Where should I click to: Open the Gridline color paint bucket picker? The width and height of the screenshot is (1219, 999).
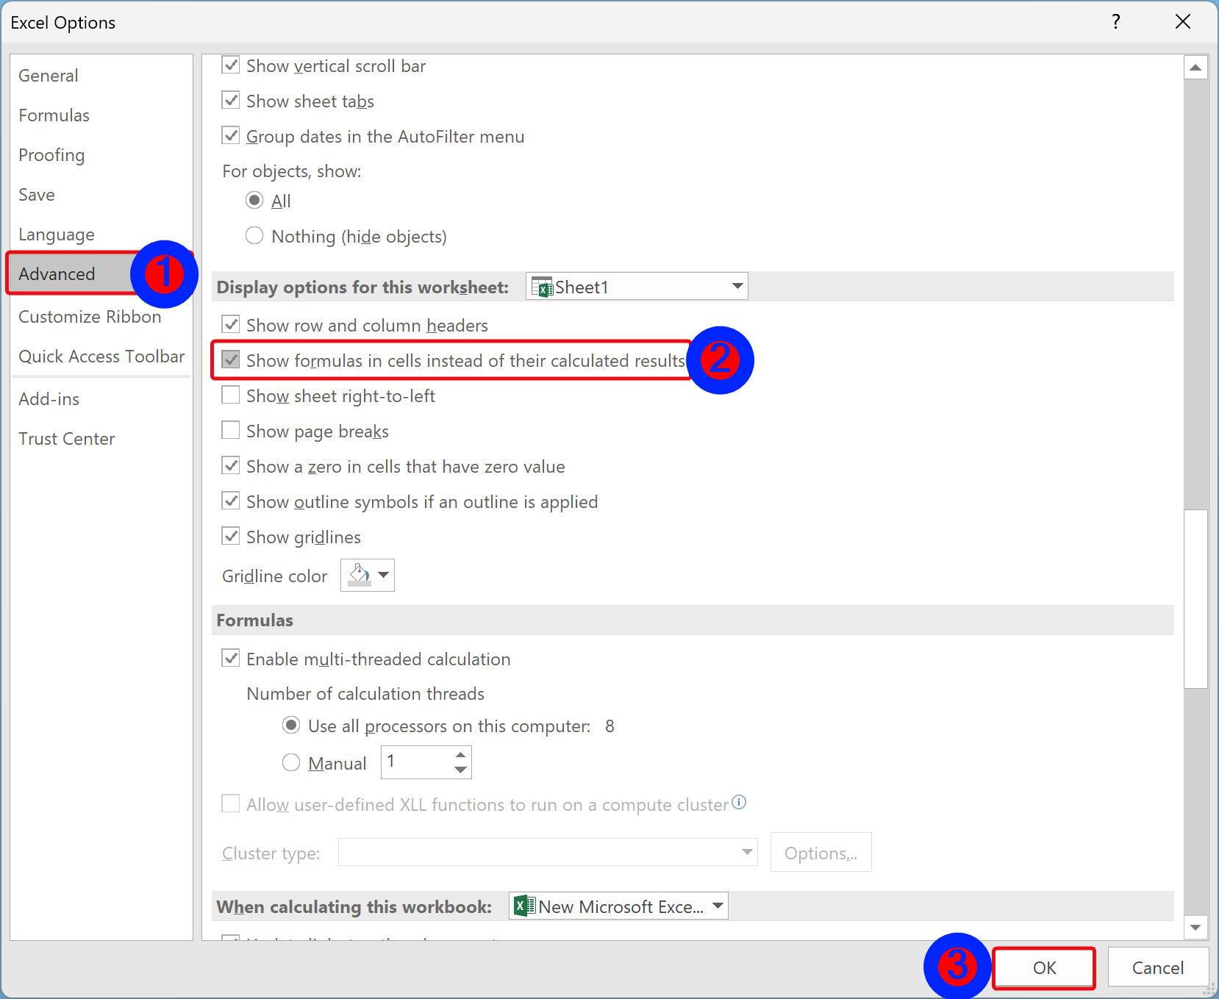(368, 575)
